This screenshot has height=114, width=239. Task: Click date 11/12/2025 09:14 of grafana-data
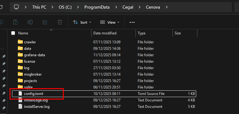107,55
